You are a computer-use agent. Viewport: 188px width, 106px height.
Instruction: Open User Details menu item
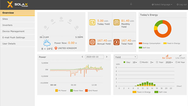(17, 44)
